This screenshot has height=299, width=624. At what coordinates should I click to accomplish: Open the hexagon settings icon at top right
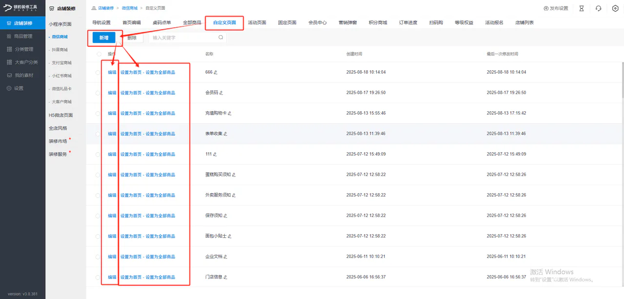(615, 8)
